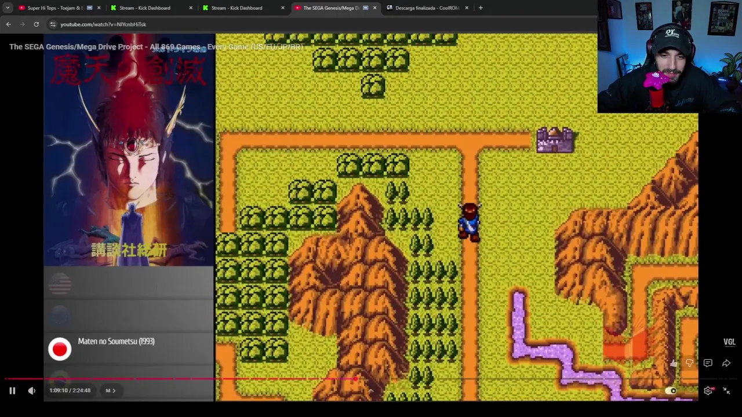Close the second Kick Dashboard tab

click(283, 8)
